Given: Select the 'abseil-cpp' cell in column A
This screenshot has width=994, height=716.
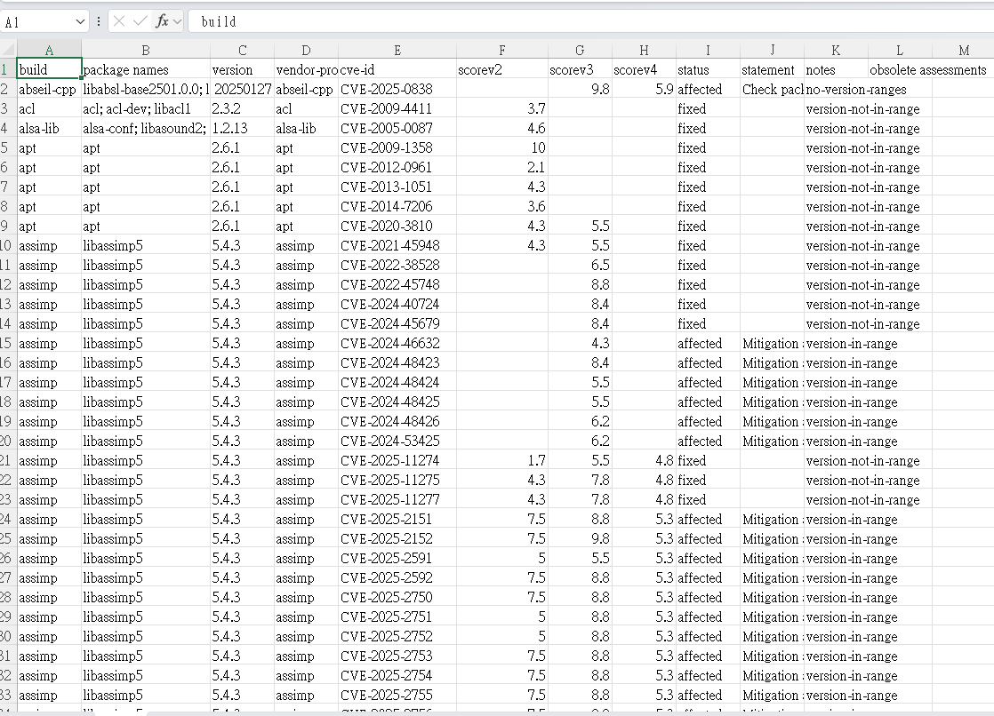Looking at the screenshot, I should click(x=49, y=89).
